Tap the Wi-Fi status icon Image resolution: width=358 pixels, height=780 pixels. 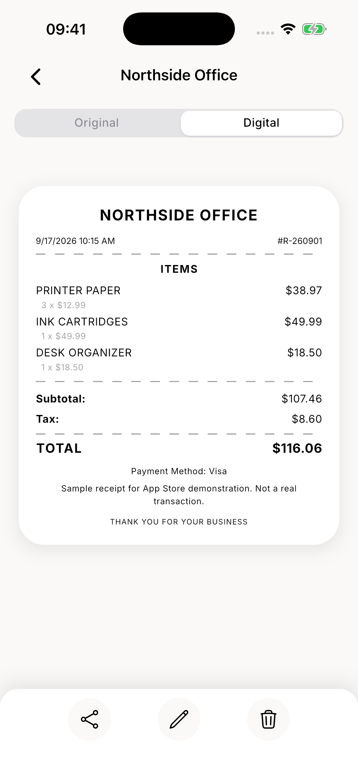pyautogui.click(x=288, y=29)
